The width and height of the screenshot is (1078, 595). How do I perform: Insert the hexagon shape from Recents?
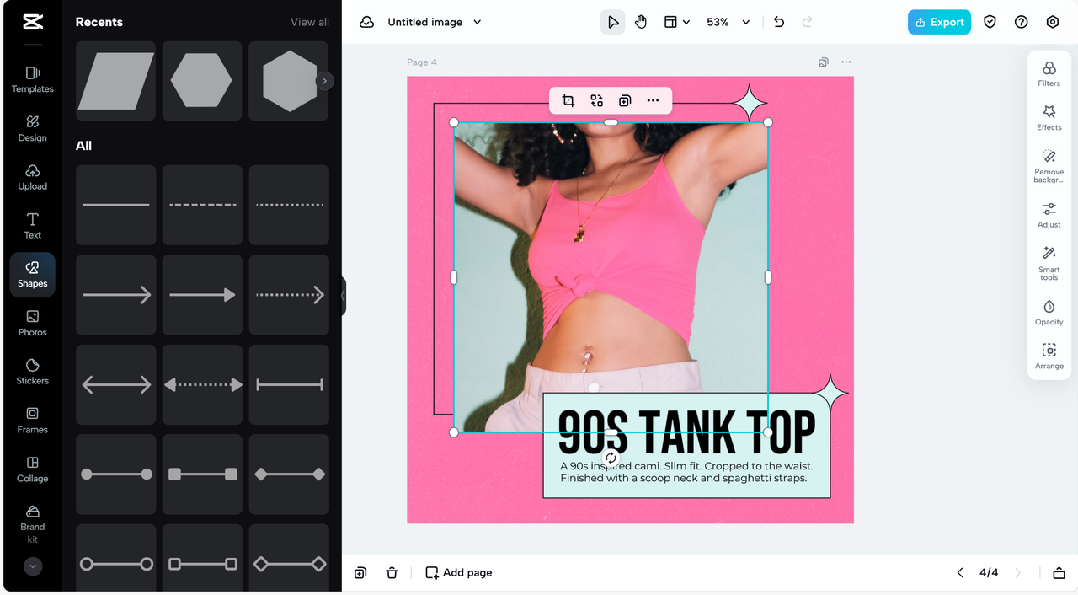[201, 81]
